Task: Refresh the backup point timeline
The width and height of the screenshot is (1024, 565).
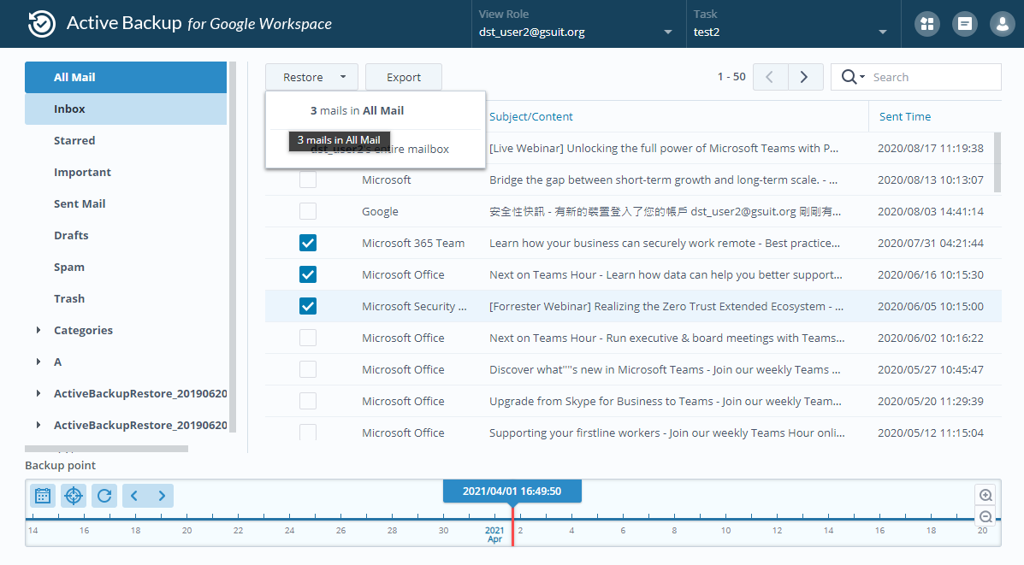Action: [x=104, y=495]
